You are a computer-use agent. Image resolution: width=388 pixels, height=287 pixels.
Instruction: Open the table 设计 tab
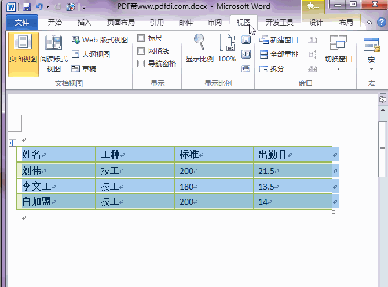pyautogui.click(x=316, y=23)
